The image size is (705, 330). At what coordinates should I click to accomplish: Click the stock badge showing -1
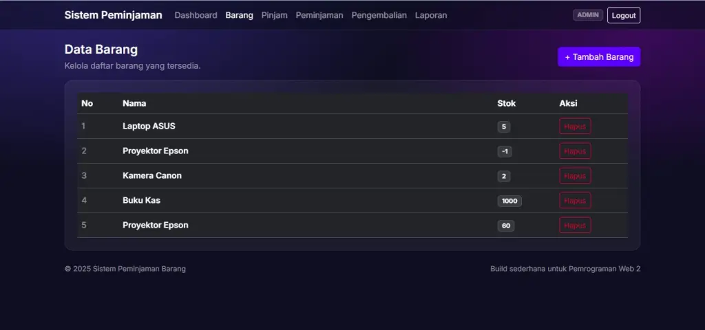[x=505, y=152]
